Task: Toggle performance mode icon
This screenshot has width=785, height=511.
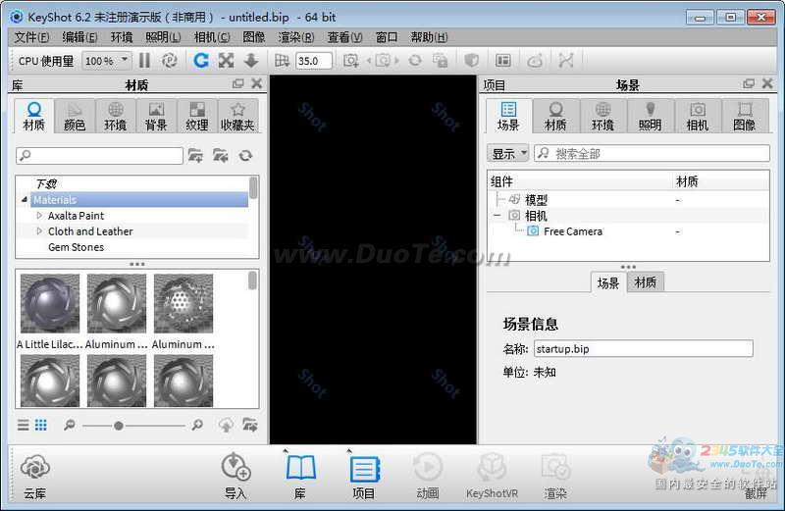Action: [170, 61]
